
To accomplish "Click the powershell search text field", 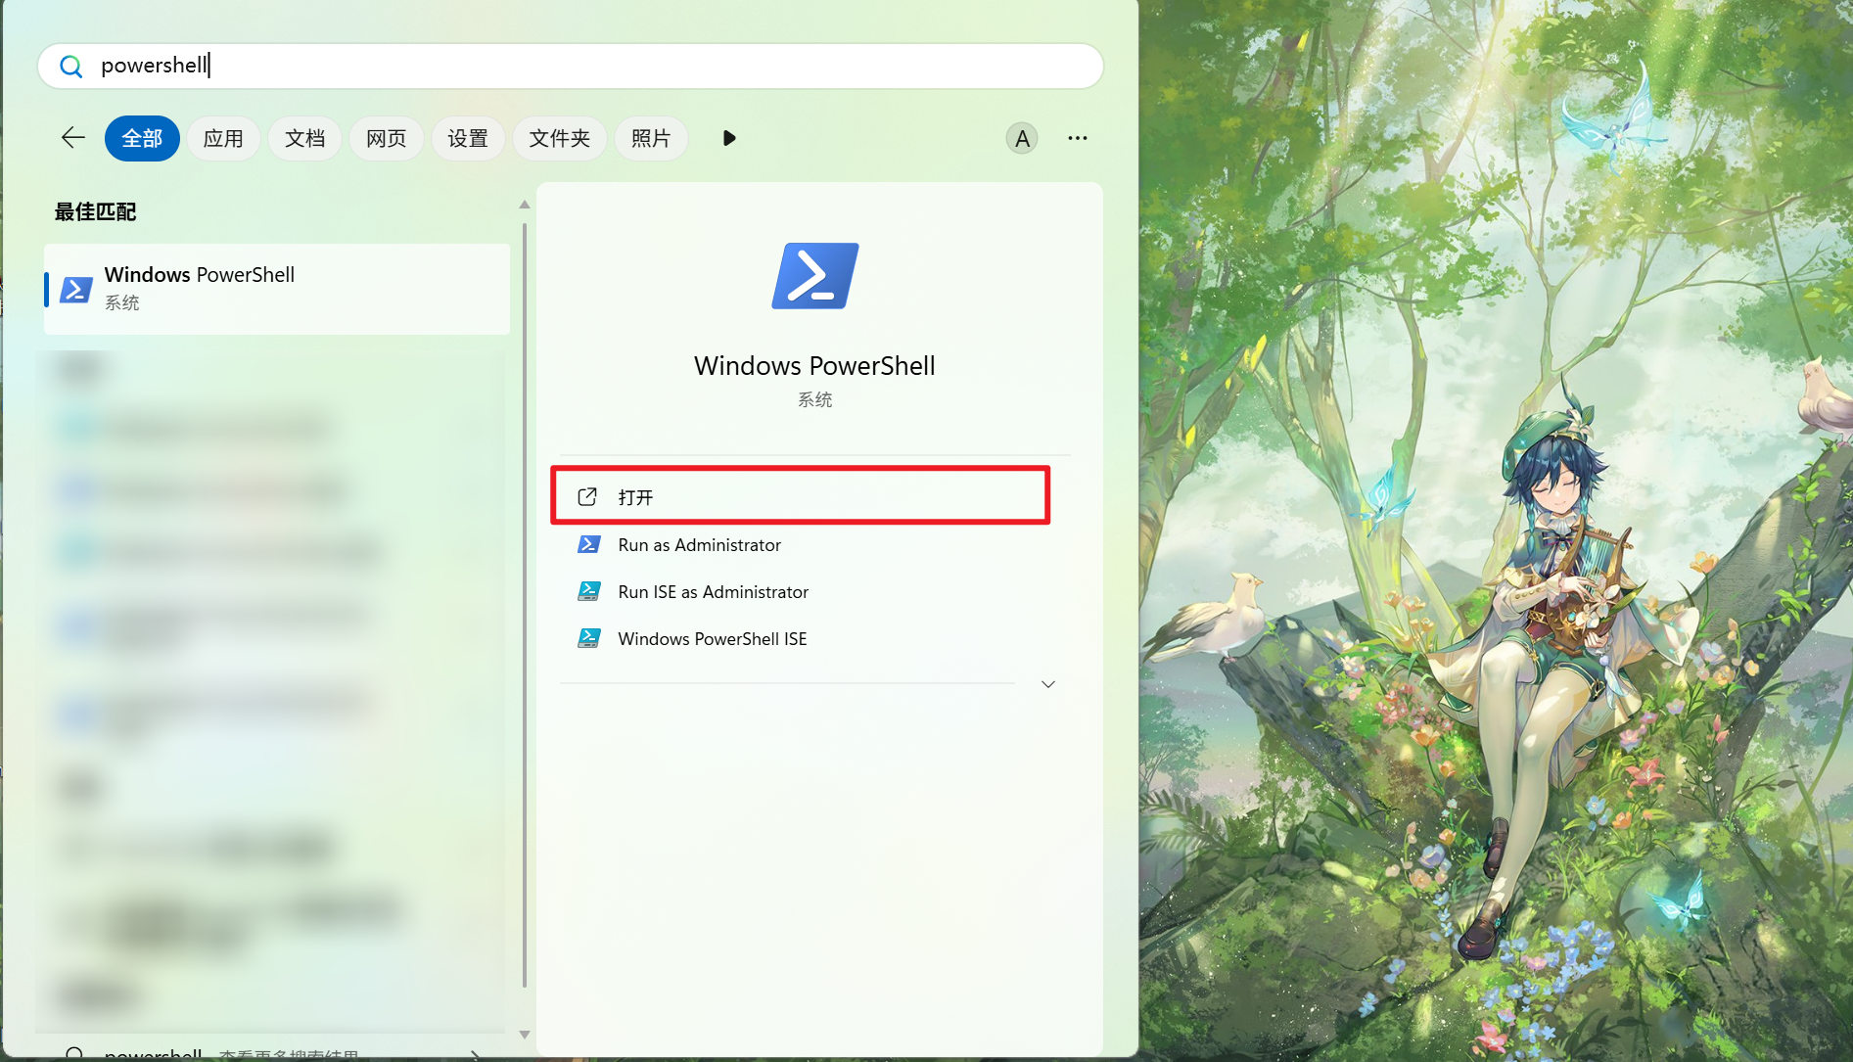I will tap(570, 66).
